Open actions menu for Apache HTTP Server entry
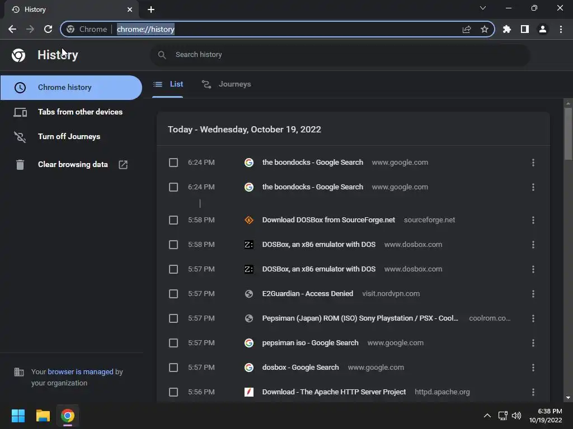The height and width of the screenshot is (429, 573). 533,392
